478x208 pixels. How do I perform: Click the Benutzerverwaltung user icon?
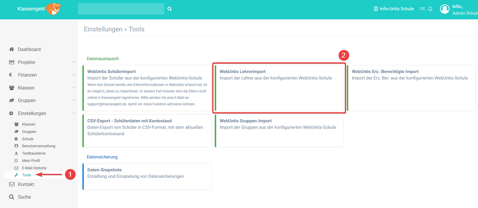coord(16,146)
